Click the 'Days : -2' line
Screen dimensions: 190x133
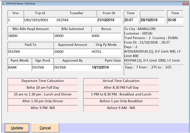[130, 47]
